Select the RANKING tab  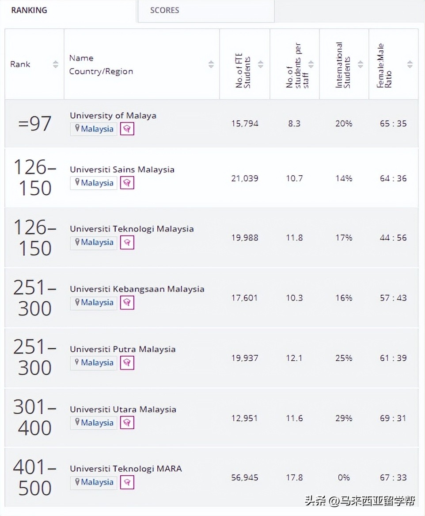pyautogui.click(x=29, y=10)
